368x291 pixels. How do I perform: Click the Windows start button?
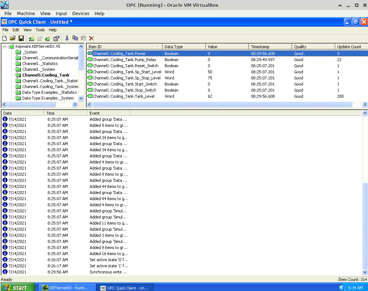point(18,287)
